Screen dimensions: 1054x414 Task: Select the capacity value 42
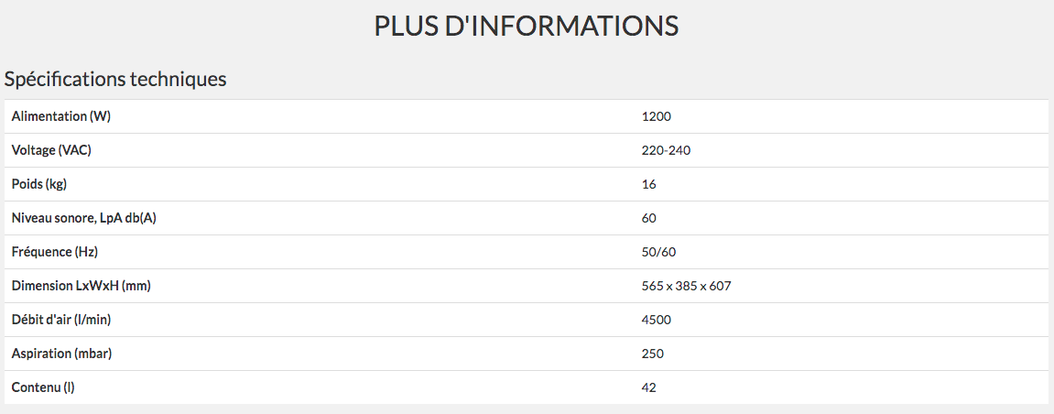(648, 387)
